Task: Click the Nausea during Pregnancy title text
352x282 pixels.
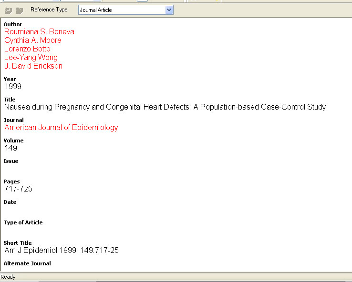Action: pos(165,107)
